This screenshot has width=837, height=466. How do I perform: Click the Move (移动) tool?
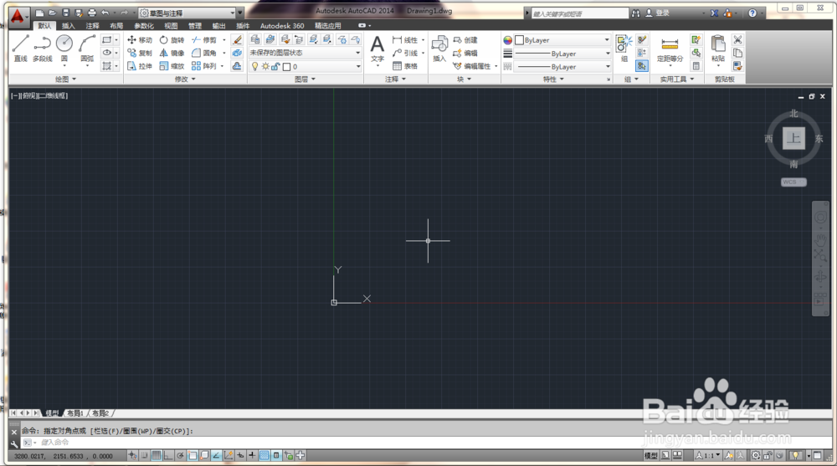pos(139,40)
